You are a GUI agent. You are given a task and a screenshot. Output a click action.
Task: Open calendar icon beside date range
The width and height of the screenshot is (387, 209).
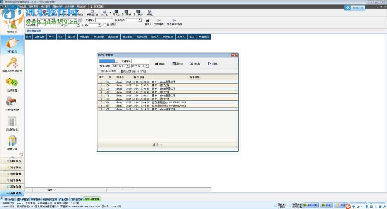pos(79,20)
